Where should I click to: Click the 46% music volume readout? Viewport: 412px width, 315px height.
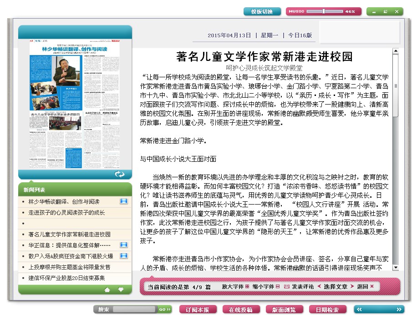pyautogui.click(x=350, y=11)
